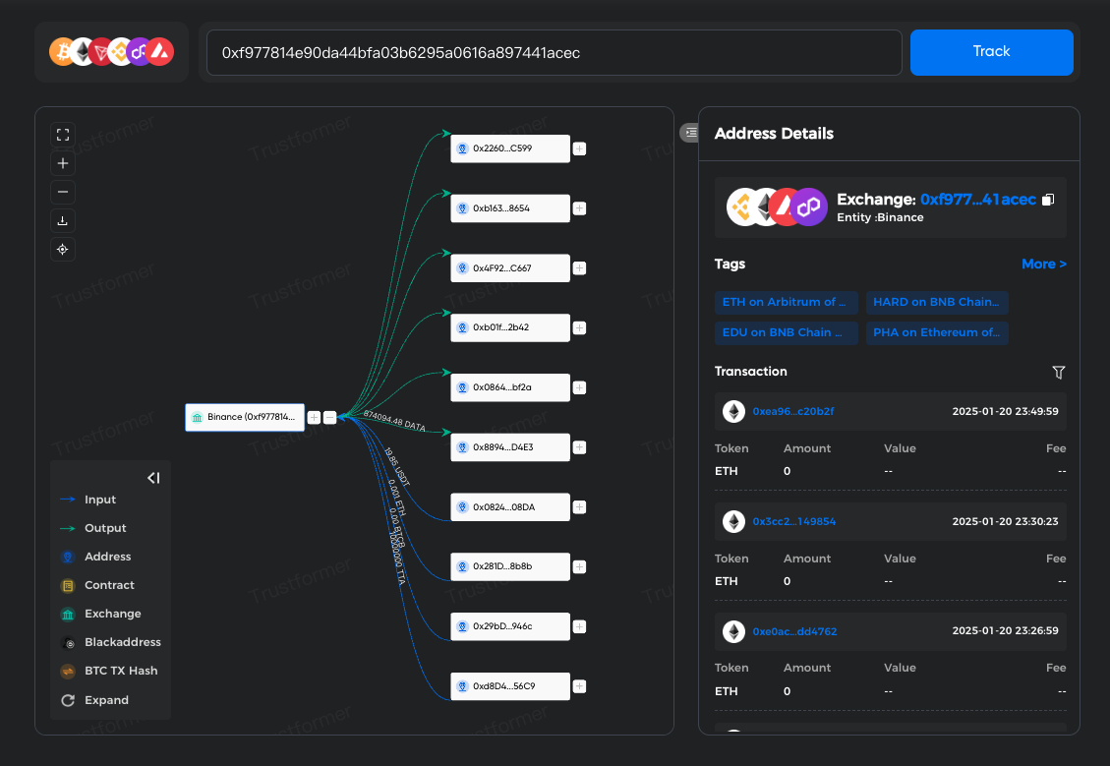The height and width of the screenshot is (766, 1110).
Task: Select address node 0x281D...8b8b
Action: pyautogui.click(x=510, y=566)
